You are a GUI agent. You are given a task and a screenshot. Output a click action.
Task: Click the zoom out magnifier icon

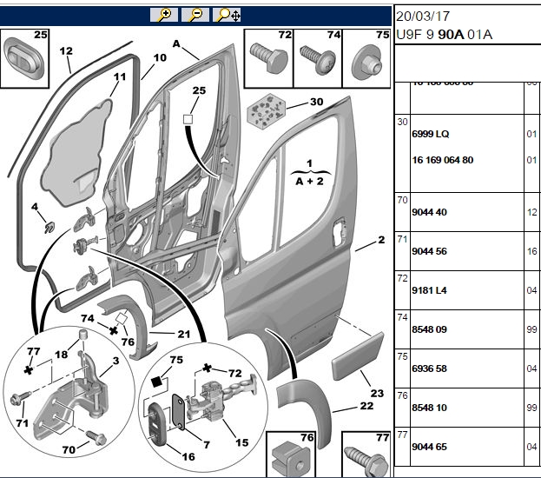click(x=195, y=15)
